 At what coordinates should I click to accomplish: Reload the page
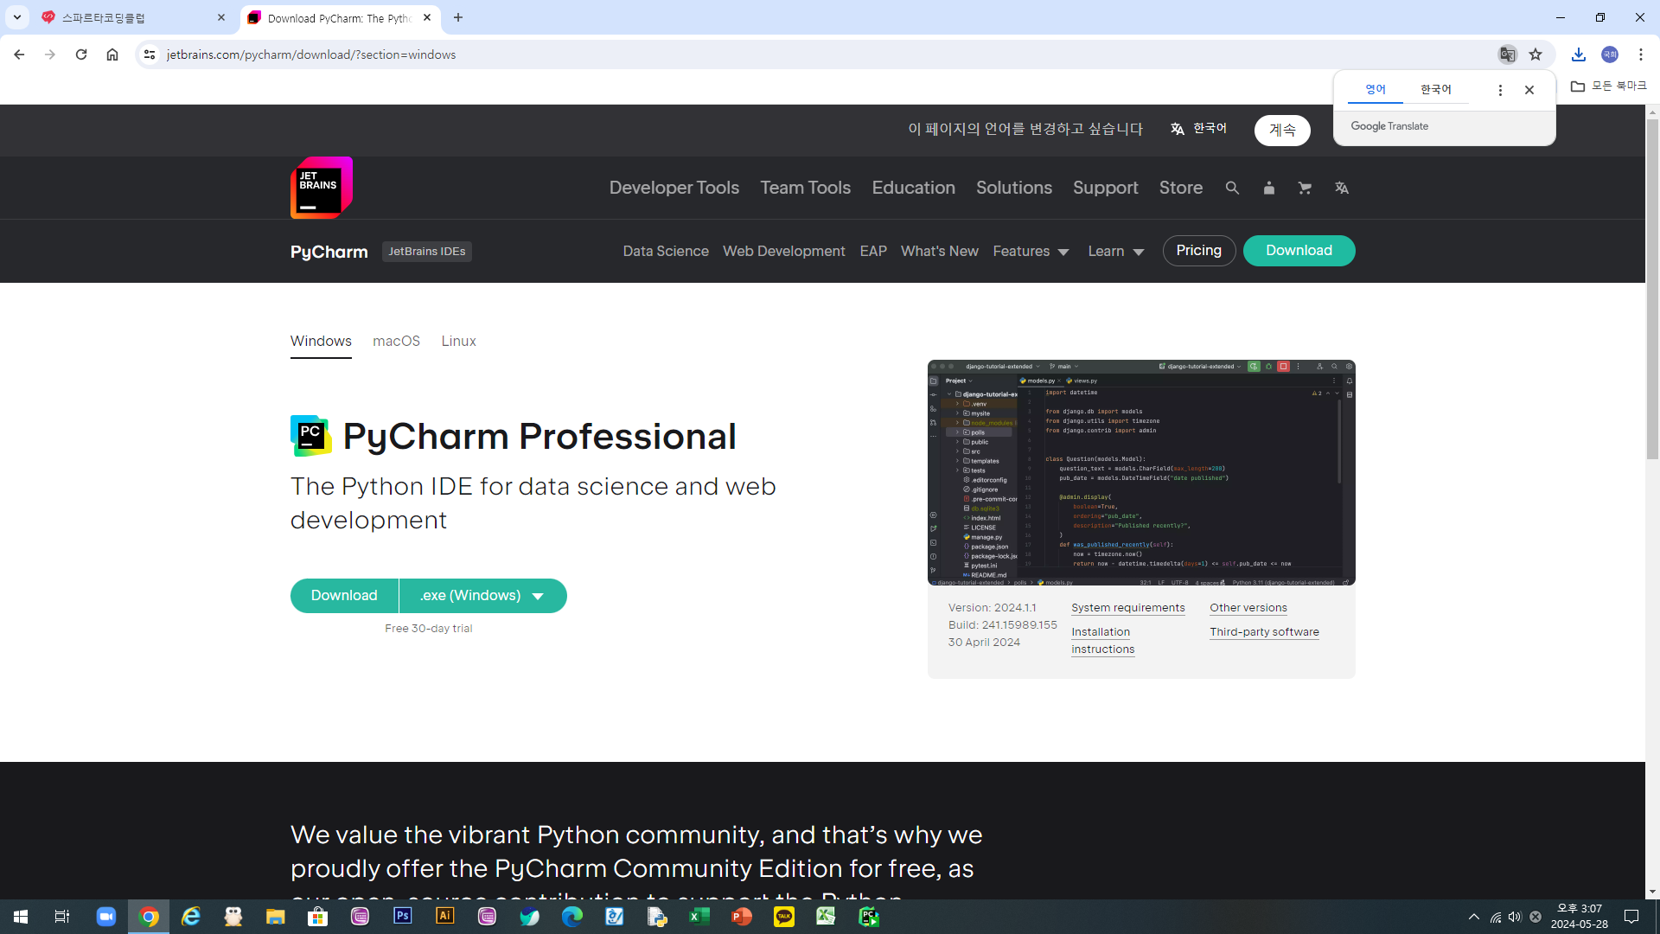pyautogui.click(x=81, y=54)
